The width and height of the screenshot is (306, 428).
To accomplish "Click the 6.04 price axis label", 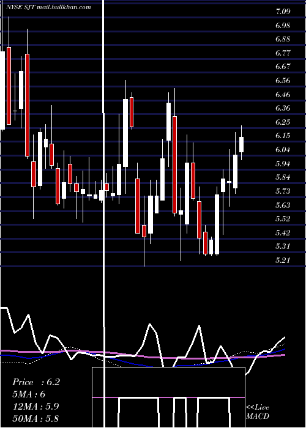I will (x=283, y=150).
